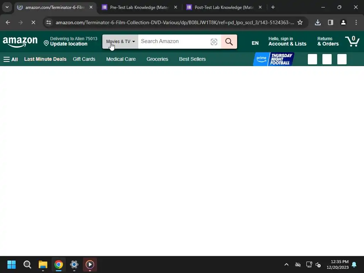364x273 pixels.
Task: Click Update location
Action: (69, 44)
